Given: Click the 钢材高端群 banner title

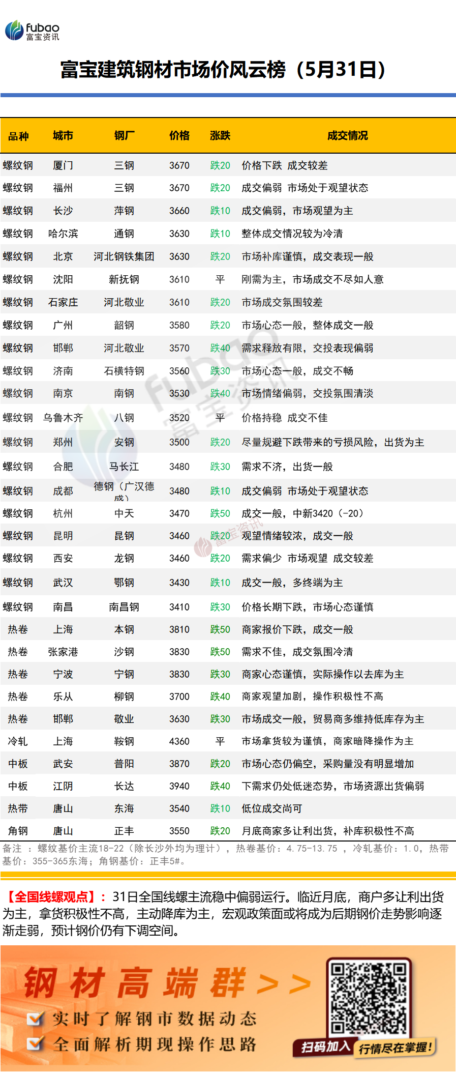Looking at the screenshot, I should [135, 983].
